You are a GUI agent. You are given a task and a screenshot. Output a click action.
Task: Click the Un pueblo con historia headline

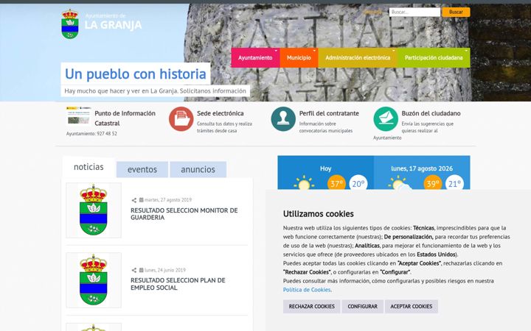(x=136, y=74)
